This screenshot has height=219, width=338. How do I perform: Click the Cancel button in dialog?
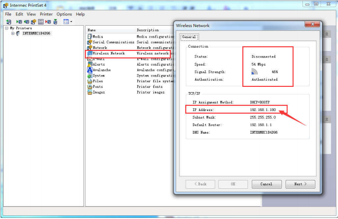pyautogui.click(x=266, y=184)
